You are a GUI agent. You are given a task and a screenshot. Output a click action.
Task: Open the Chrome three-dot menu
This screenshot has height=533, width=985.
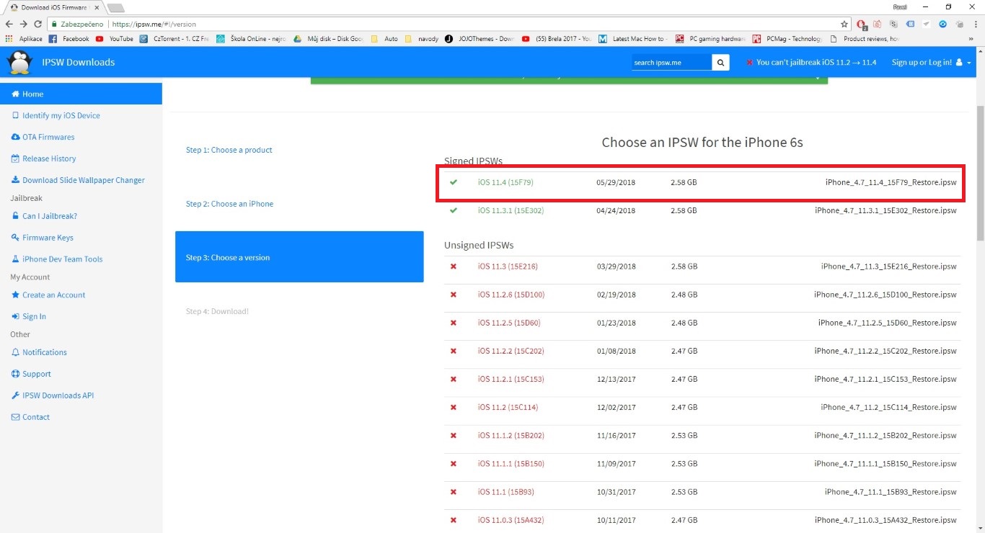(976, 24)
